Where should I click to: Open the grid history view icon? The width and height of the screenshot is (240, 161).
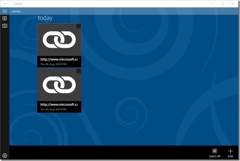(x=4, y=18)
